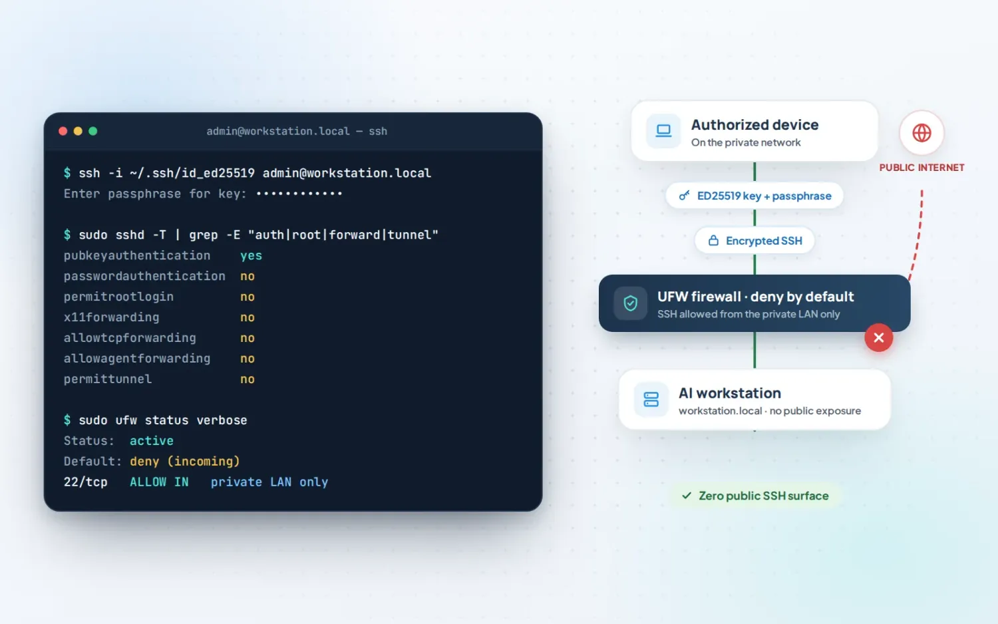The height and width of the screenshot is (624, 998).
Task: Click the permittunnel setting line
Action: pos(159,379)
